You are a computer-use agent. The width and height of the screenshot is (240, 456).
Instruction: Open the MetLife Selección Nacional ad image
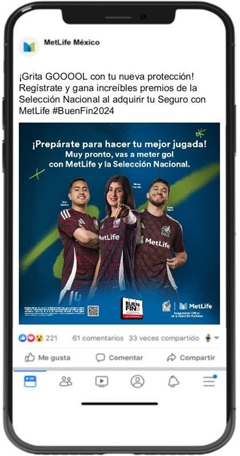[x=119, y=223]
